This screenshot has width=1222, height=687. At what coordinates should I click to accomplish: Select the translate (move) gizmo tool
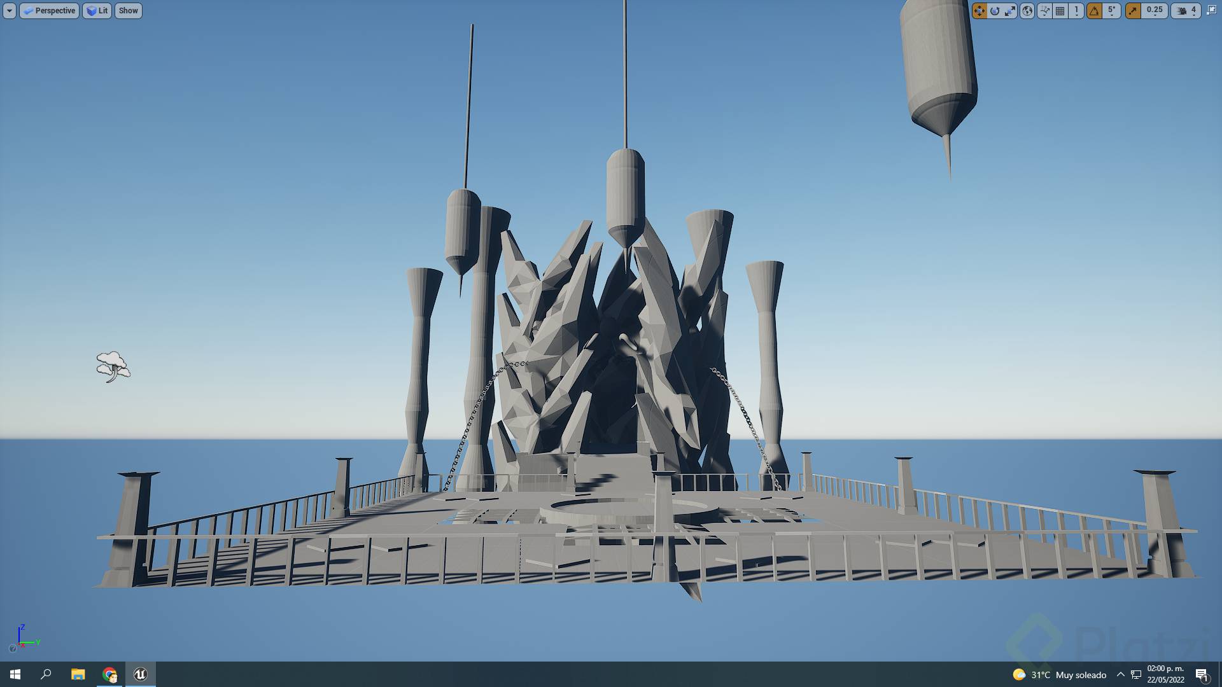click(980, 11)
